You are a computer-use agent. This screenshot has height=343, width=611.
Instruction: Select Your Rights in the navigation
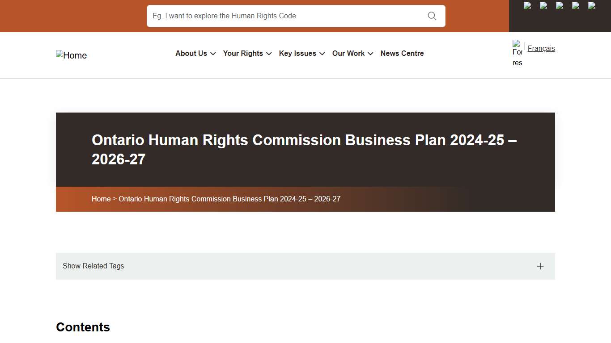[243, 53]
